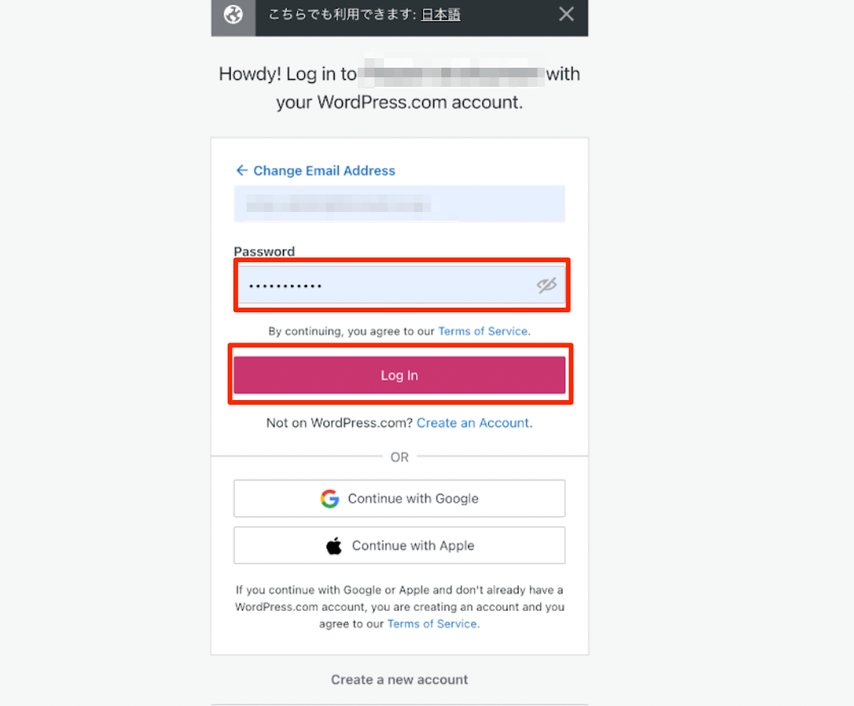Click the Change Email Address link
854x706 pixels.
pyautogui.click(x=323, y=171)
